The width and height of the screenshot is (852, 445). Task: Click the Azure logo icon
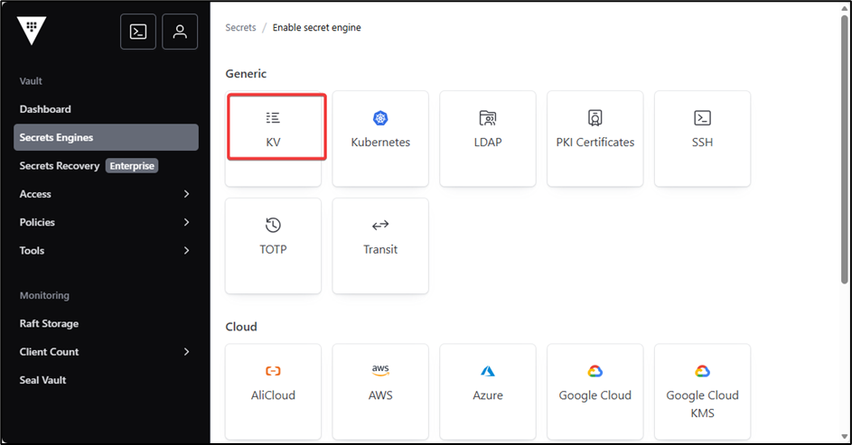tap(488, 371)
